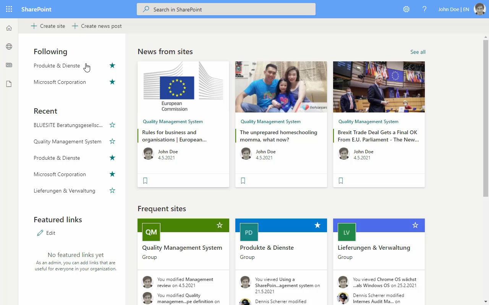Viewport: 489px width, 305px height.
Task: Click John Doe | EN account name
Action: [453, 9]
